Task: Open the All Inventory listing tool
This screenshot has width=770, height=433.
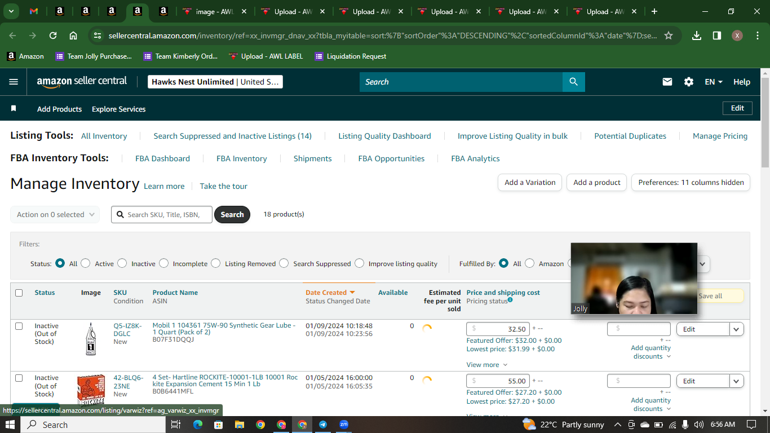Action: 104,136
